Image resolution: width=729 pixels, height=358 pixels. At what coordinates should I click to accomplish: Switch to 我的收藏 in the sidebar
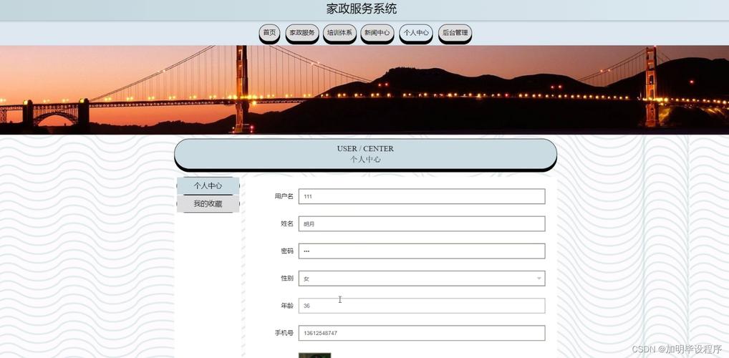coord(208,204)
